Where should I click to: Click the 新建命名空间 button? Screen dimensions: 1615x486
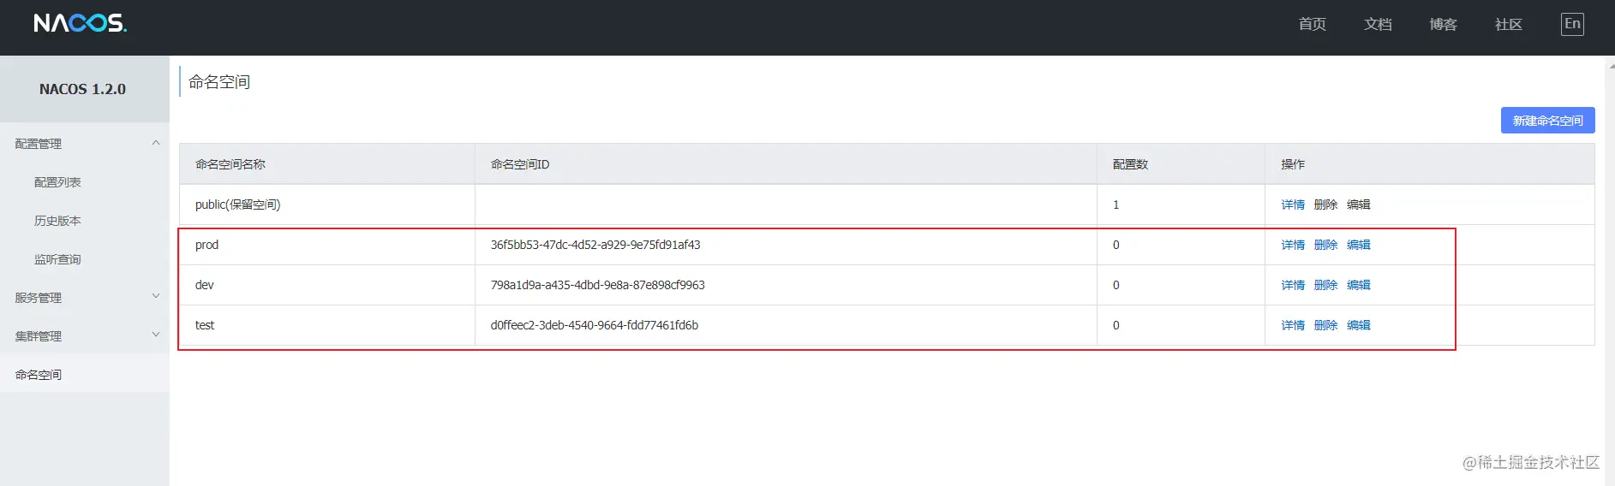coord(1547,121)
